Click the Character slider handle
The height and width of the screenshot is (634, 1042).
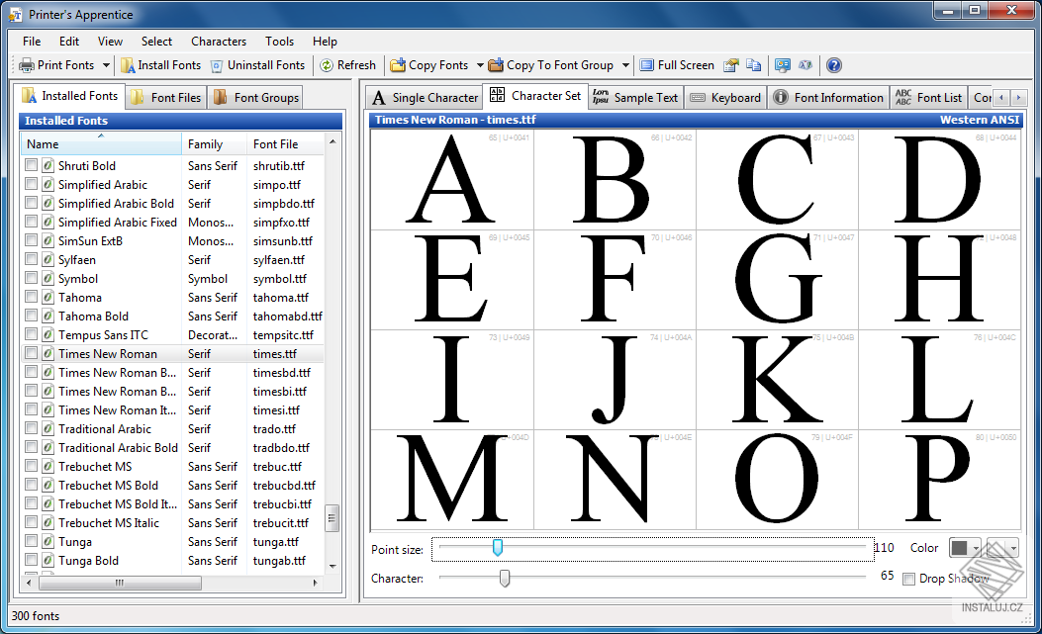(505, 579)
